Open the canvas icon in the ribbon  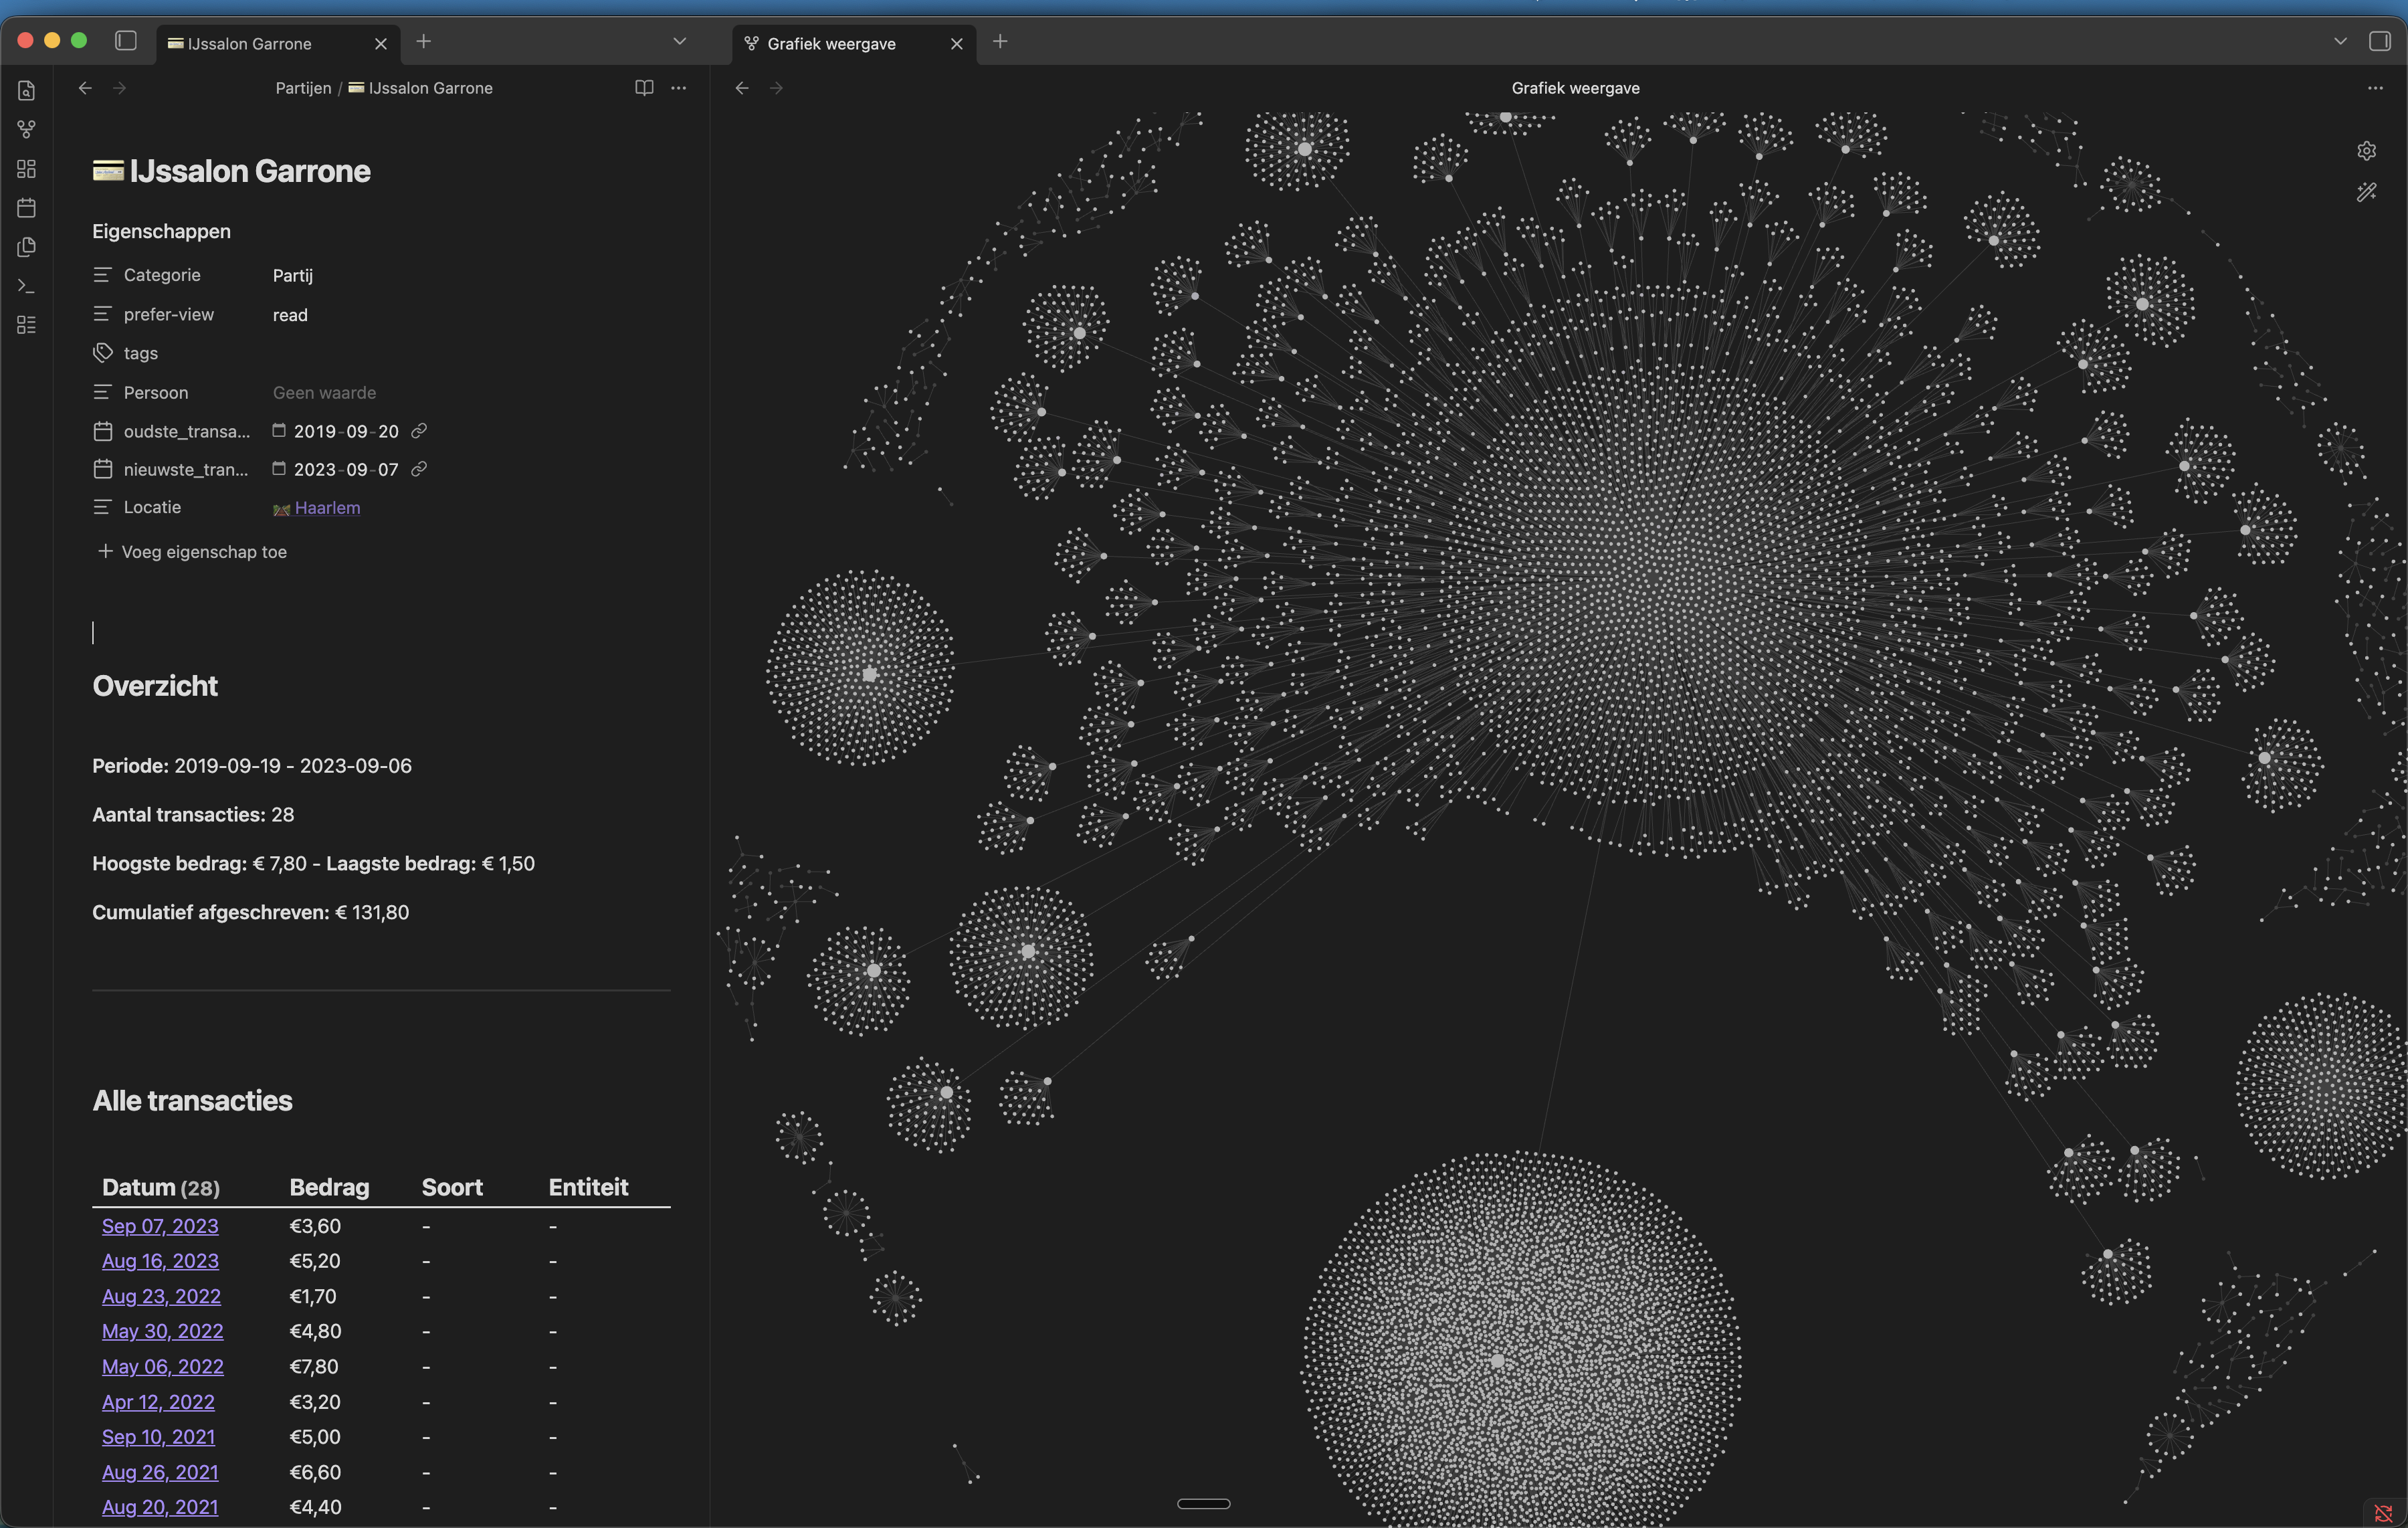tap(27, 169)
